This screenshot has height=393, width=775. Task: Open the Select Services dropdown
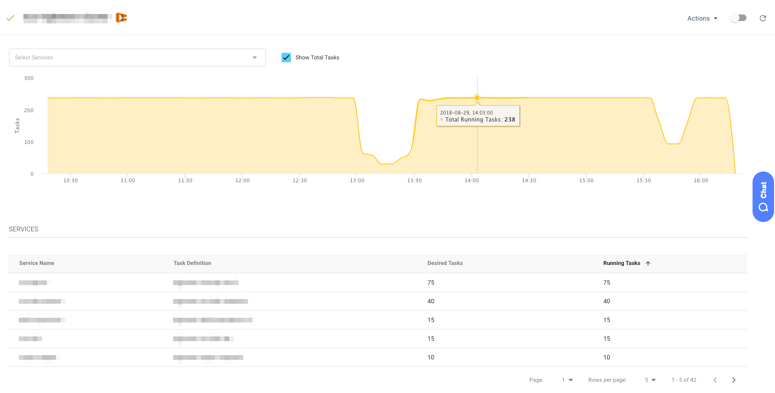coord(137,57)
